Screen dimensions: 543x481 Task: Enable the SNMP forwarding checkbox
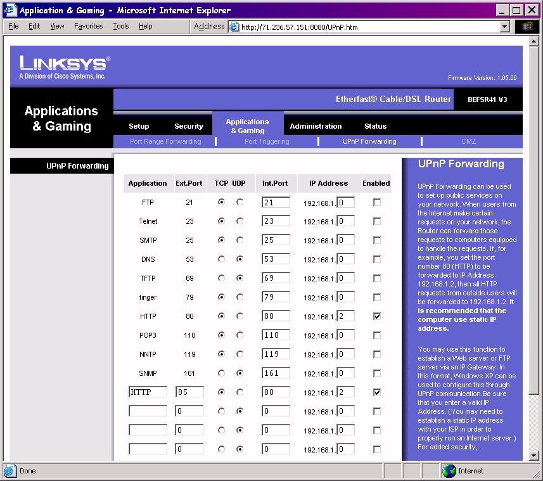[377, 373]
